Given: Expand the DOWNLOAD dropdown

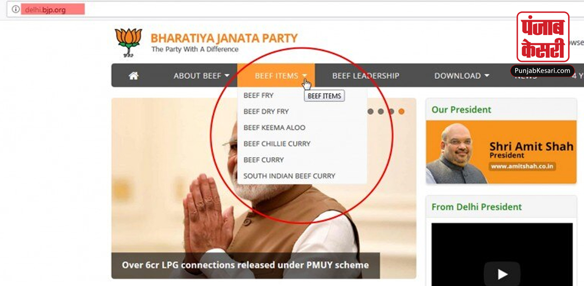Looking at the screenshot, I should tap(461, 76).
